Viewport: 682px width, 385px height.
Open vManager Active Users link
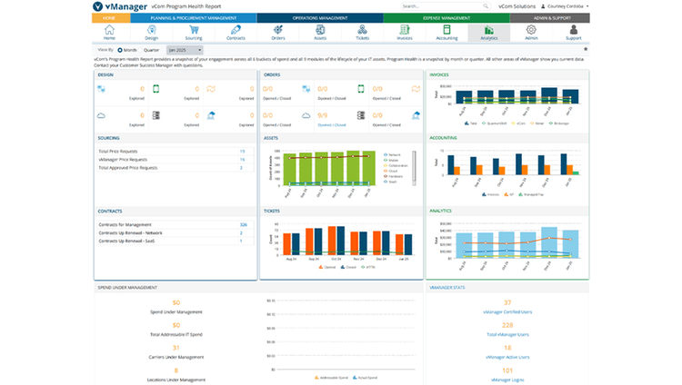pyautogui.click(x=507, y=357)
